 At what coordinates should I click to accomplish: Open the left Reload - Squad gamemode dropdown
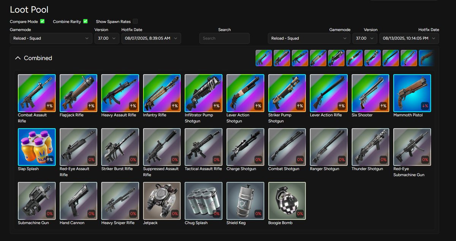click(x=51, y=38)
